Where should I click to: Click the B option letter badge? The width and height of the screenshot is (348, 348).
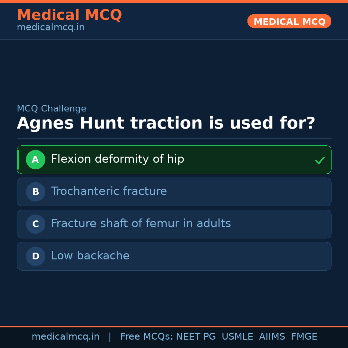(35, 192)
